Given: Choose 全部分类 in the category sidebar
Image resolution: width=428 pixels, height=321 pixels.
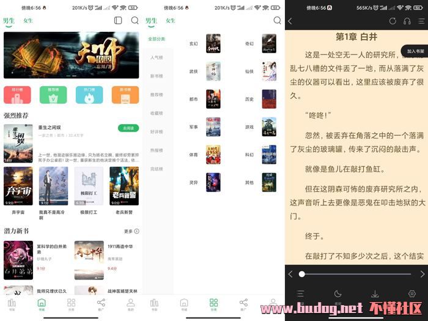Looking at the screenshot, I should click(x=157, y=39).
